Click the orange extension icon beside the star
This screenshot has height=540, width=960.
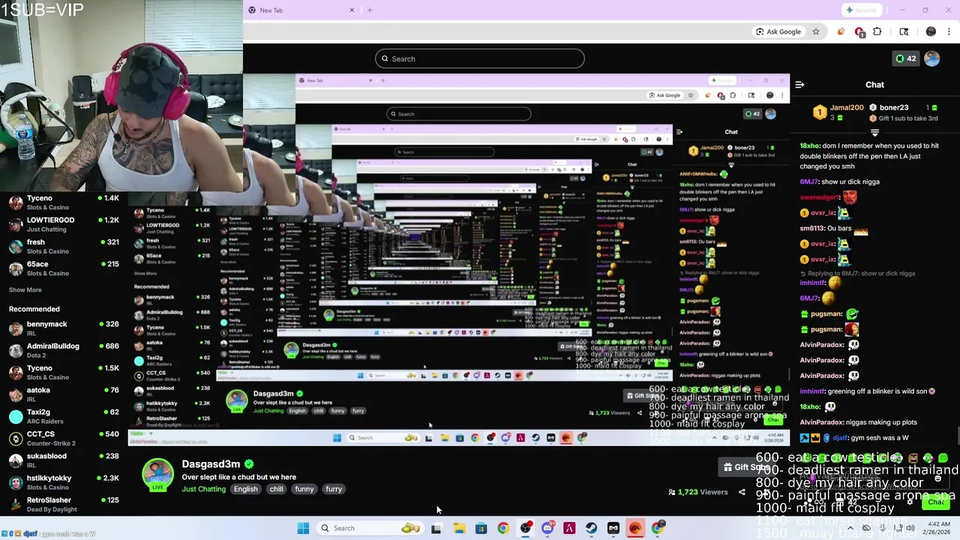841,31
